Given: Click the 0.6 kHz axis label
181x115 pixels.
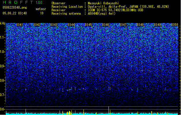Looking at the screenshot, I should [x=3, y=109].
